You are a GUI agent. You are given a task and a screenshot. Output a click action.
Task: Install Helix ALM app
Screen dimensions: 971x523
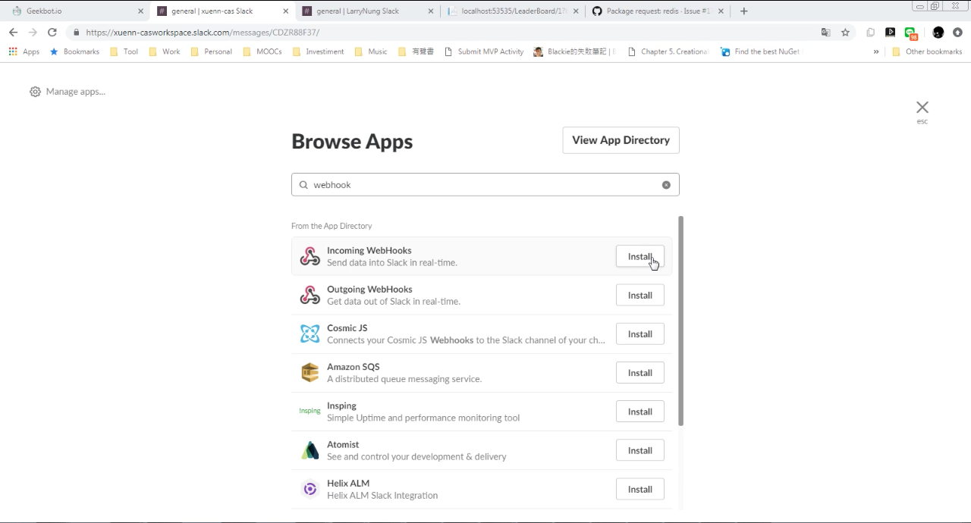(639, 489)
